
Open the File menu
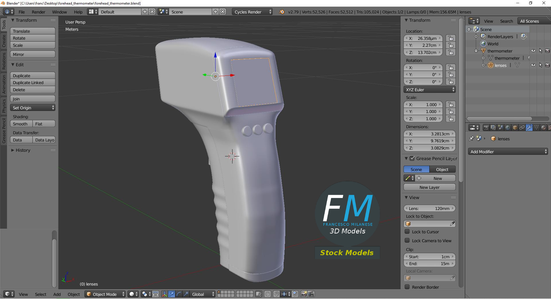coord(22,12)
